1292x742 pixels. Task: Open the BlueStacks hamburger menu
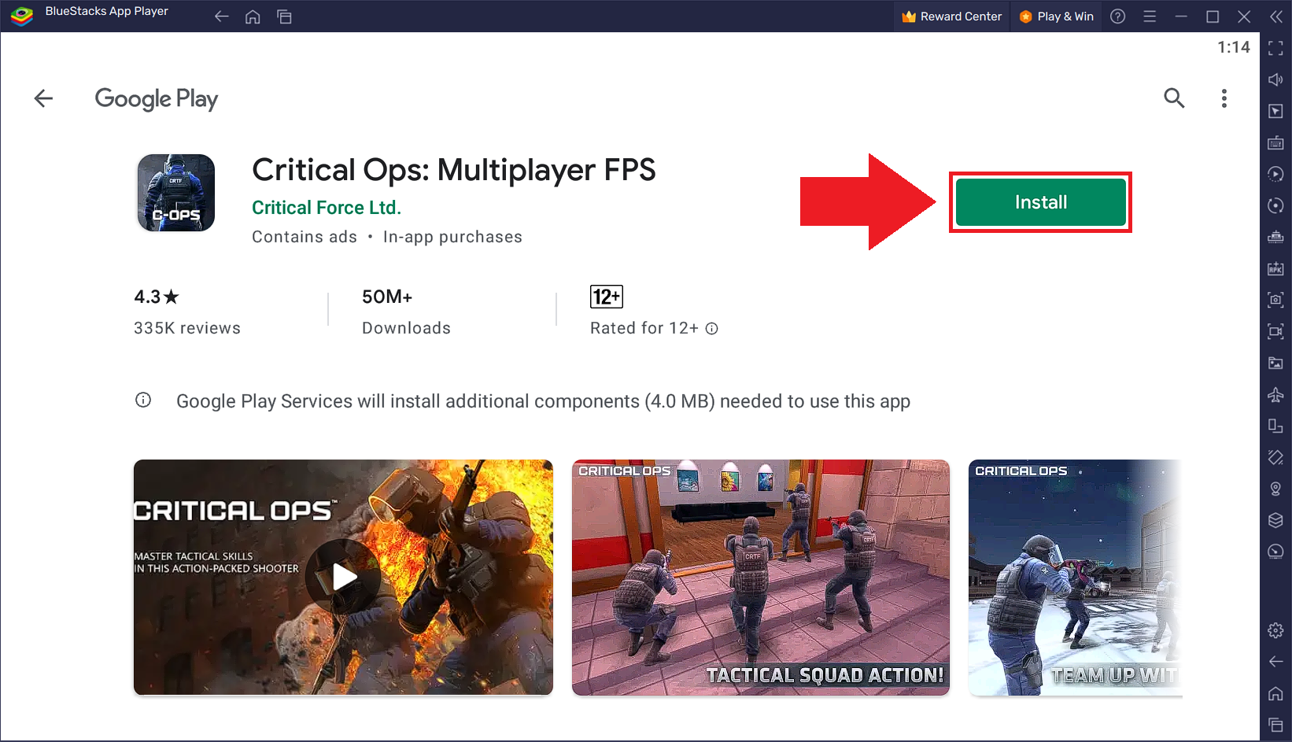pos(1150,16)
